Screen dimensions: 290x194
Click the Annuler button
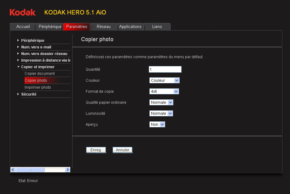click(122, 150)
